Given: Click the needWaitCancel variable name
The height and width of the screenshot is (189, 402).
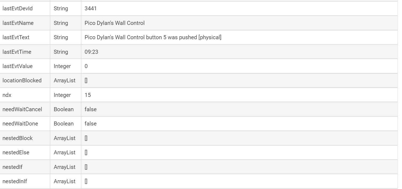Looking at the screenshot, I should [x=22, y=109].
